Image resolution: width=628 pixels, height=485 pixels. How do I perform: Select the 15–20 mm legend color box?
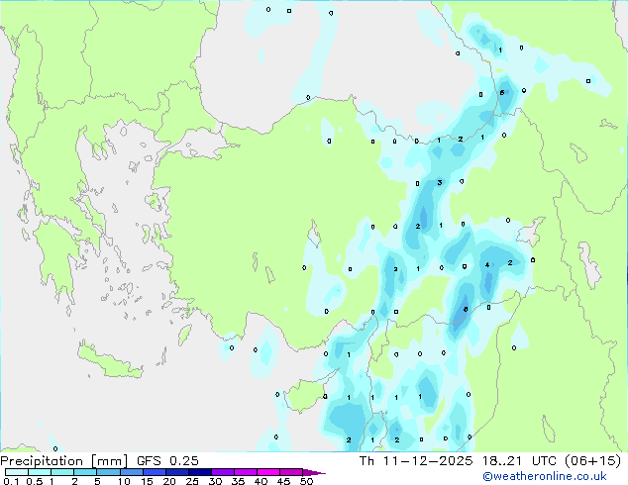[155, 472]
